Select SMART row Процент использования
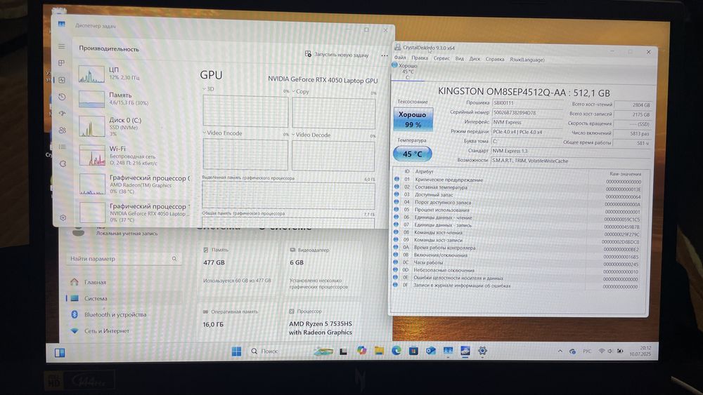This screenshot has width=703, height=395. click(518, 210)
